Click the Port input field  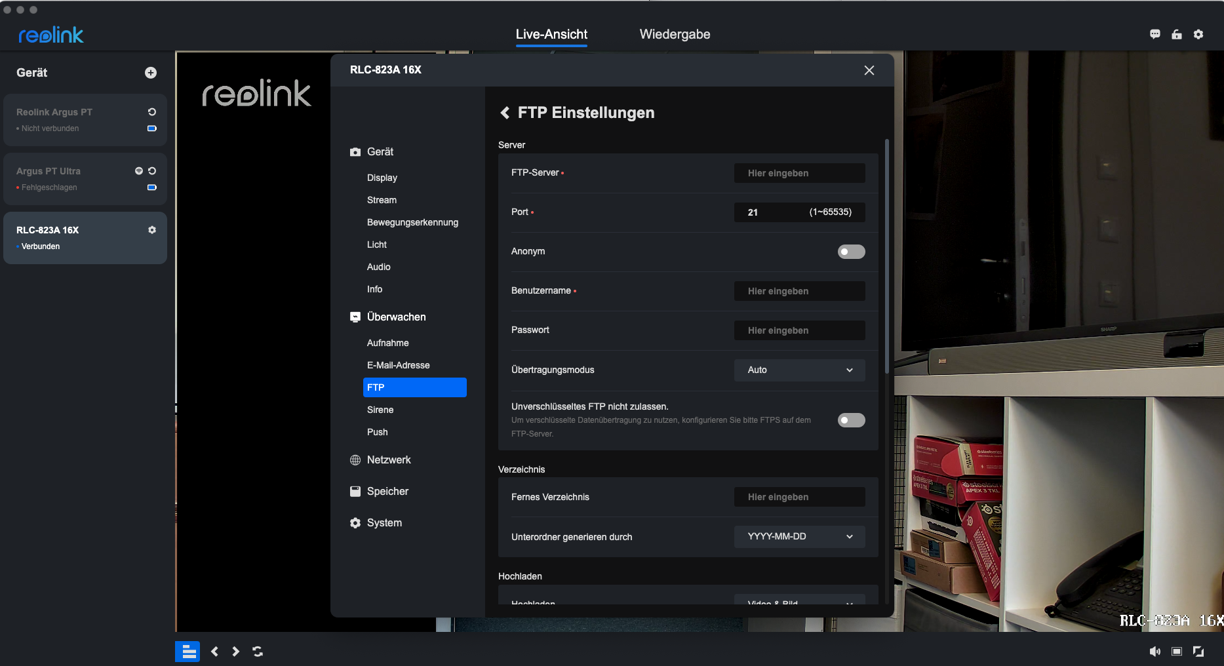click(800, 212)
